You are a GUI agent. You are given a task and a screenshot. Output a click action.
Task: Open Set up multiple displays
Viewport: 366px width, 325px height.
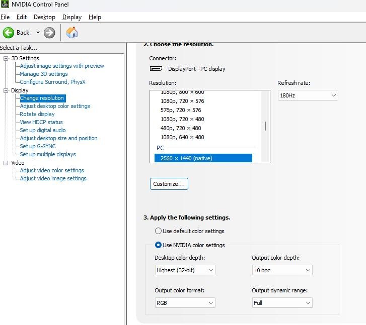coord(48,154)
